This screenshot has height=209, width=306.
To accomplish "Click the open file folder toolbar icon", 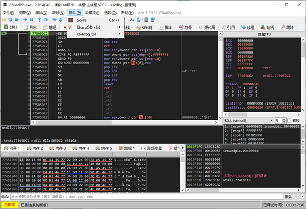I will pyautogui.click(x=5, y=19).
